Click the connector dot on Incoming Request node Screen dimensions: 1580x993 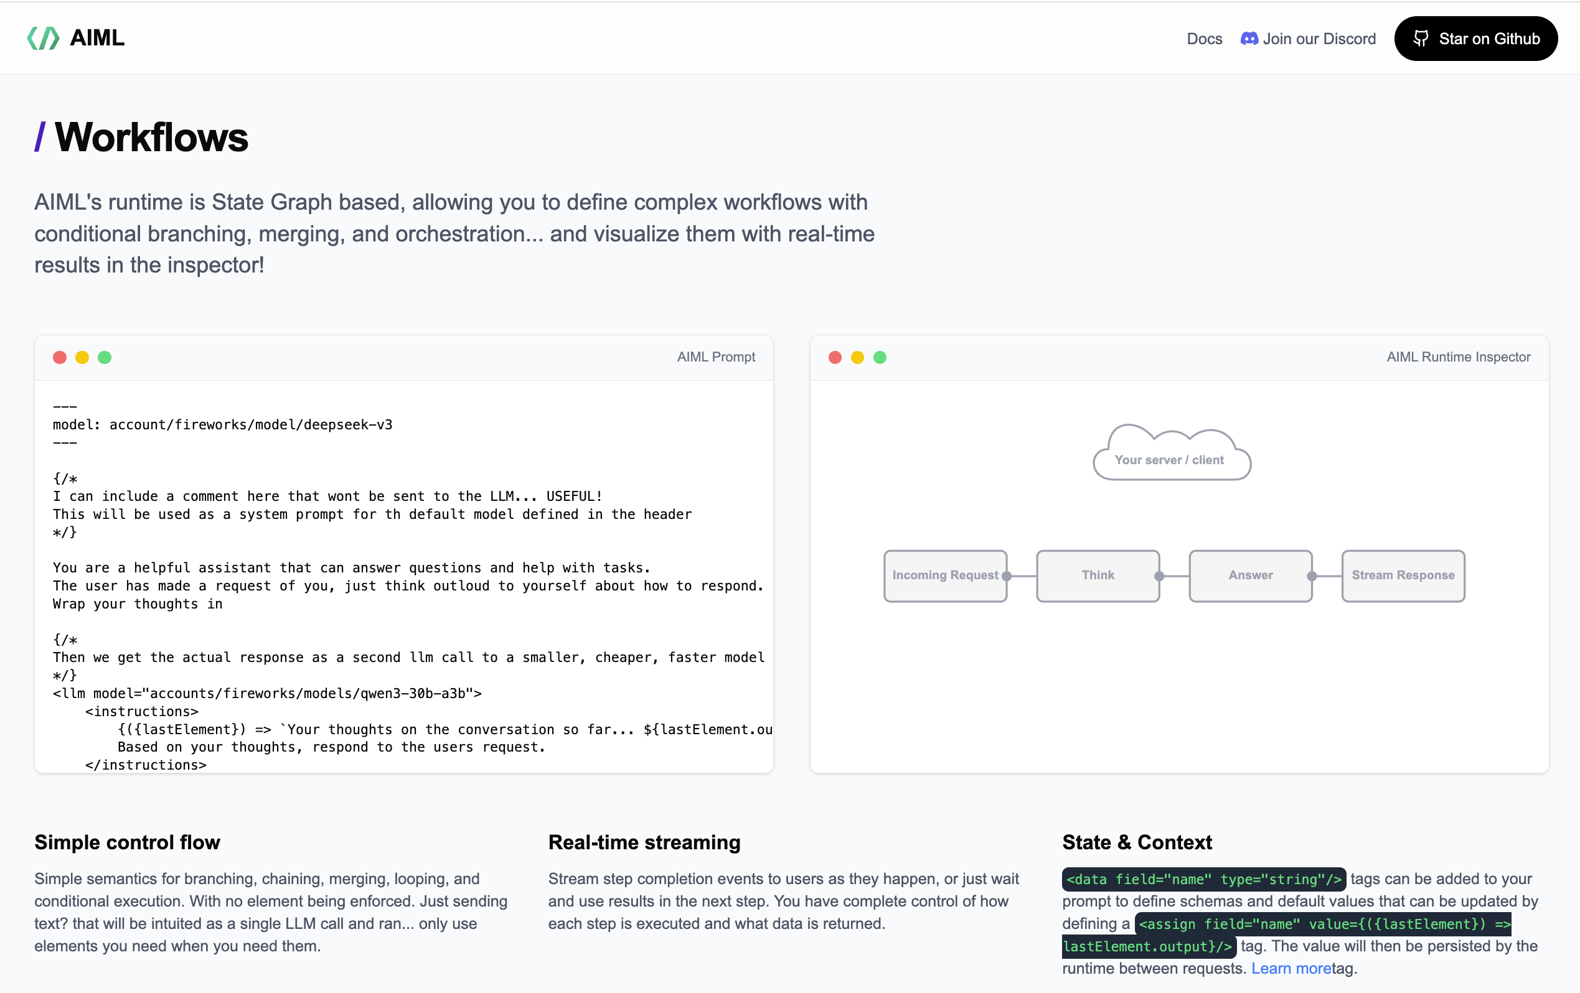[1007, 577]
